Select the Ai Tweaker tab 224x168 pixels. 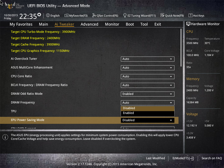click(64, 24)
